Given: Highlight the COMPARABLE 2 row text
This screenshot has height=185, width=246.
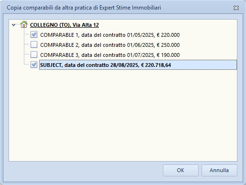Looking at the screenshot, I should 110,45.
